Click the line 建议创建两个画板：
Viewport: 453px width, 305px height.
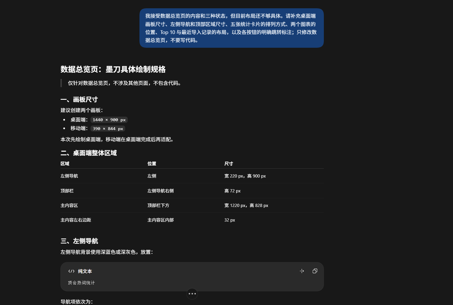tap(82, 110)
